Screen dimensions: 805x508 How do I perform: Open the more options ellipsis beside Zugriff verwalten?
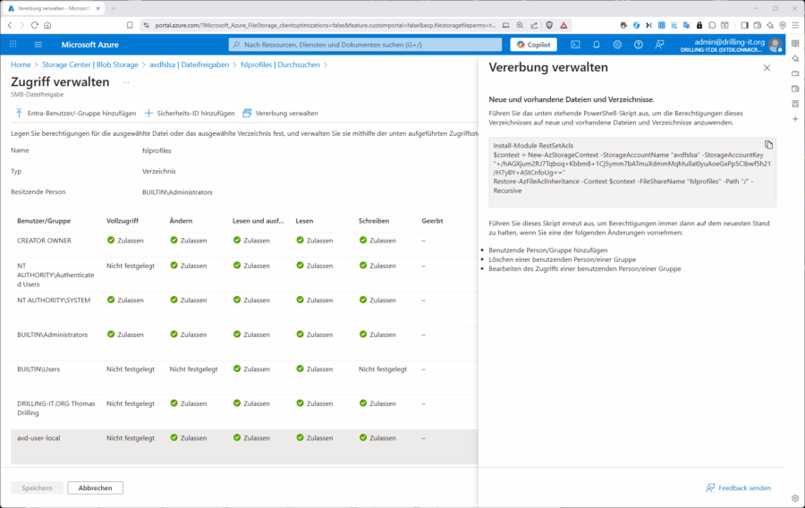126,82
